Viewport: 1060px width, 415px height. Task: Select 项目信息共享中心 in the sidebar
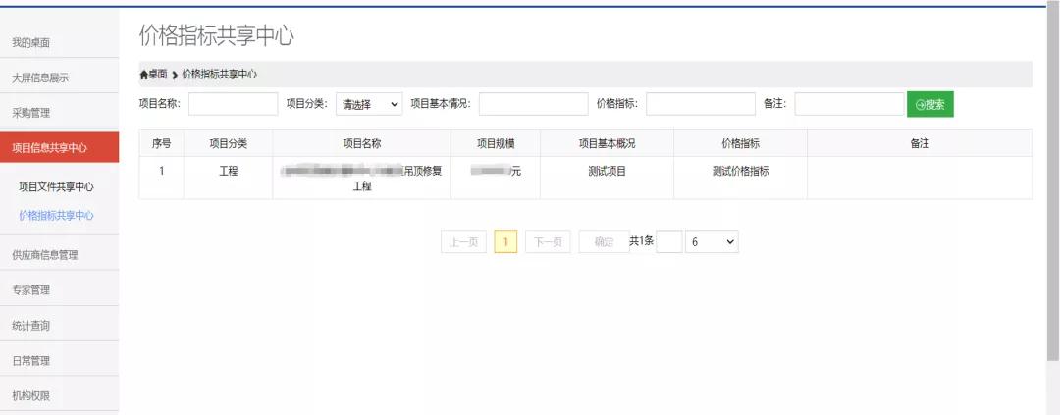[60, 148]
